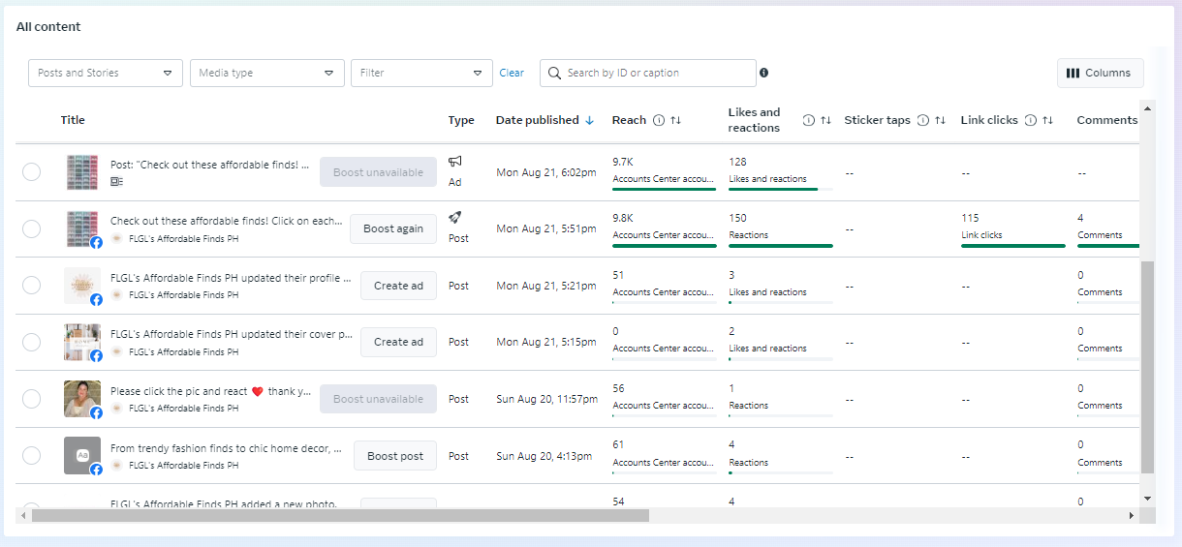Open the Posts and Stories dropdown
Screen dimensions: 1182x547
pyautogui.click(x=106, y=73)
